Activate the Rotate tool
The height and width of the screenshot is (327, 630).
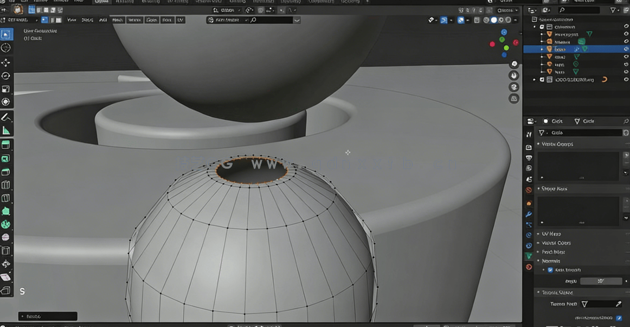6,75
